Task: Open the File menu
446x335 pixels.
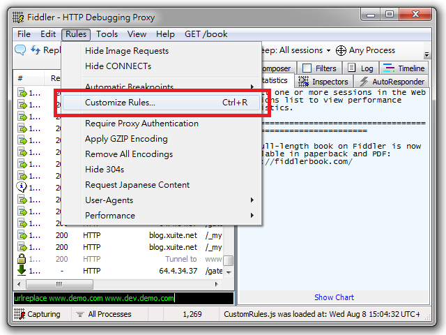Action: pyautogui.click(x=24, y=34)
